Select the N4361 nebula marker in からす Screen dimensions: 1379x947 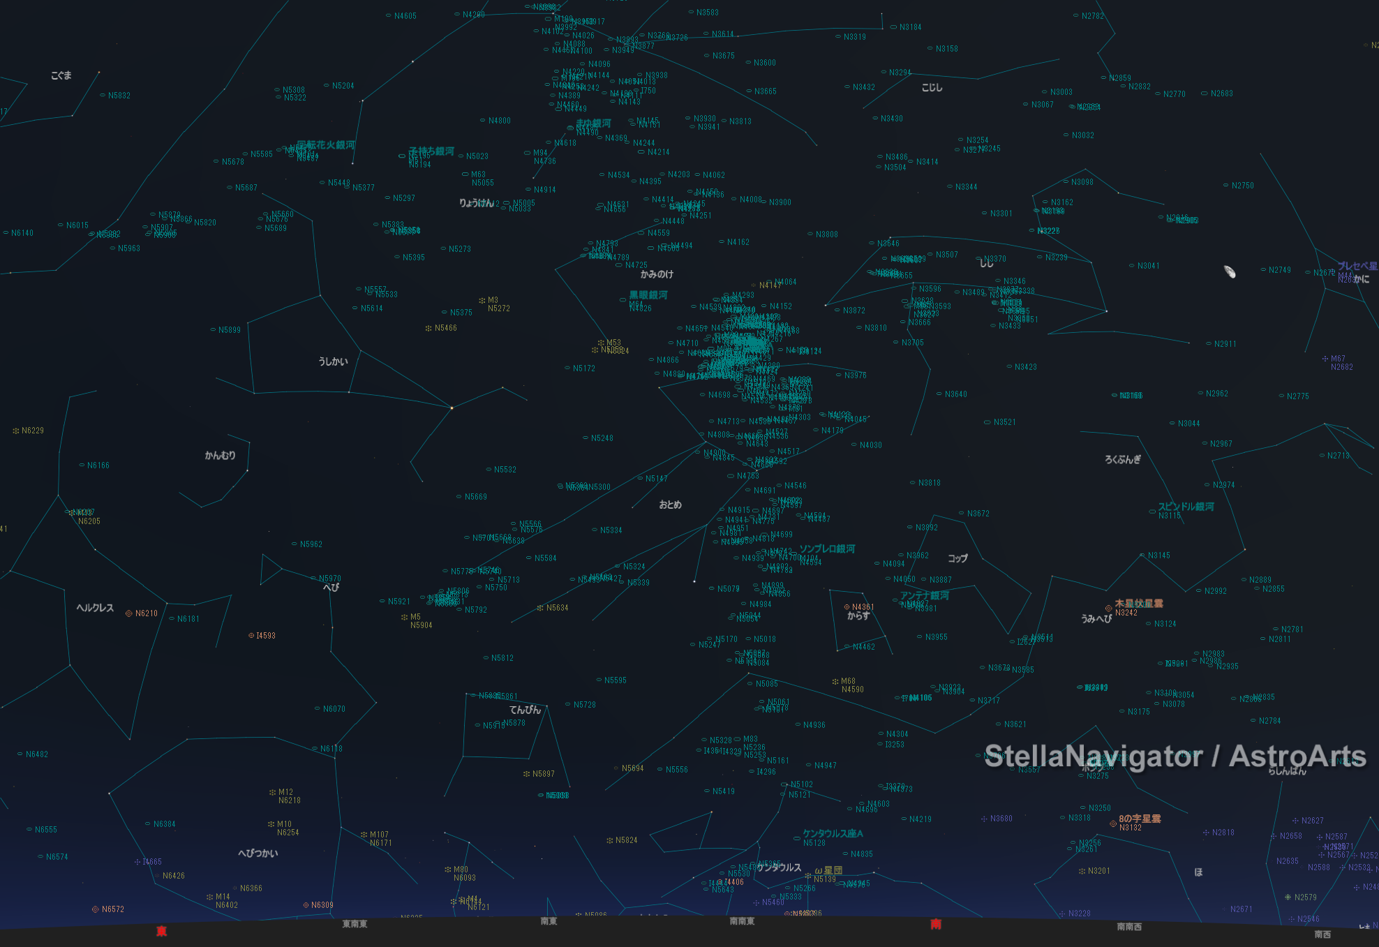pyautogui.click(x=847, y=607)
